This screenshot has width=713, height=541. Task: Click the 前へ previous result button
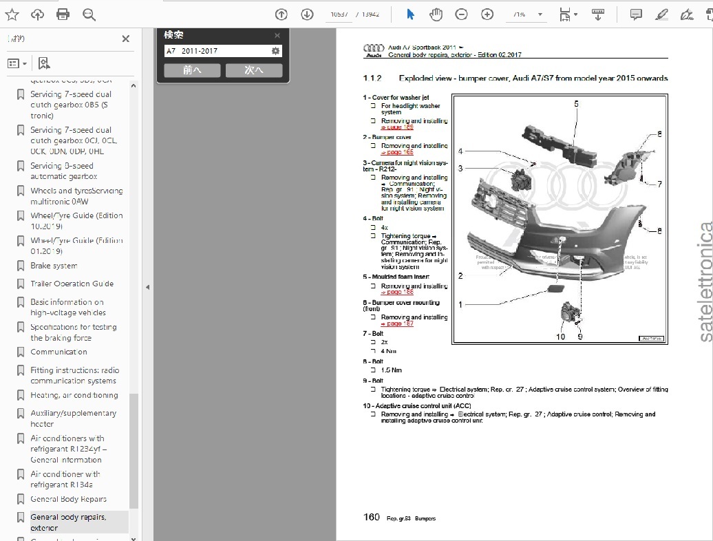pos(192,70)
